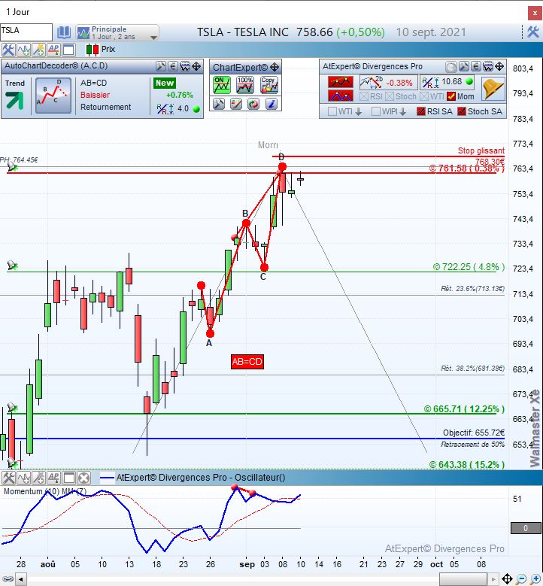Click ChartExpert notes pencil icon

pos(236,104)
